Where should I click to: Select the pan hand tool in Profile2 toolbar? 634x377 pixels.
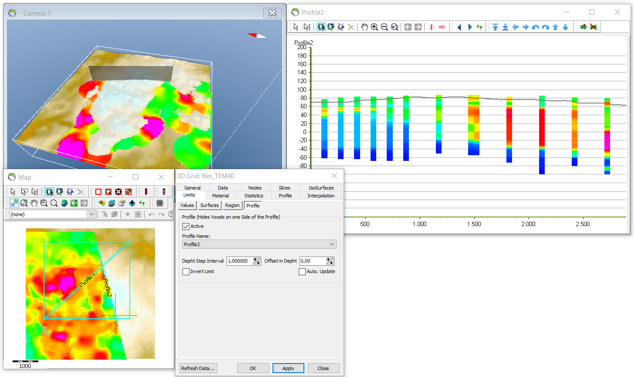pyautogui.click(x=364, y=27)
